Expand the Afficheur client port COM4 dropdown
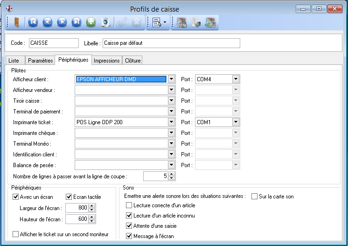The width and height of the screenshot is (348, 246). click(236, 79)
